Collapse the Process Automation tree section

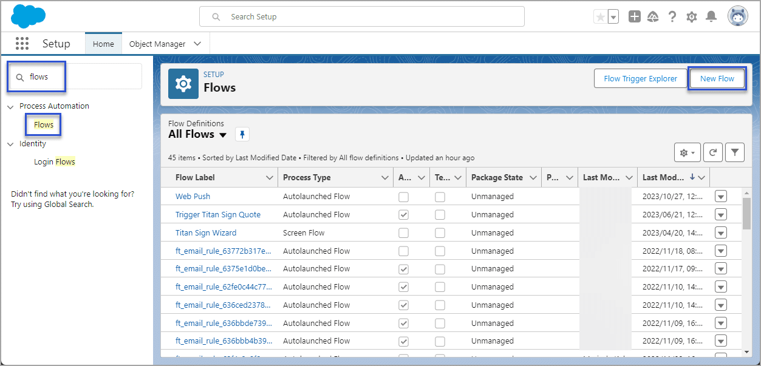[11, 107]
